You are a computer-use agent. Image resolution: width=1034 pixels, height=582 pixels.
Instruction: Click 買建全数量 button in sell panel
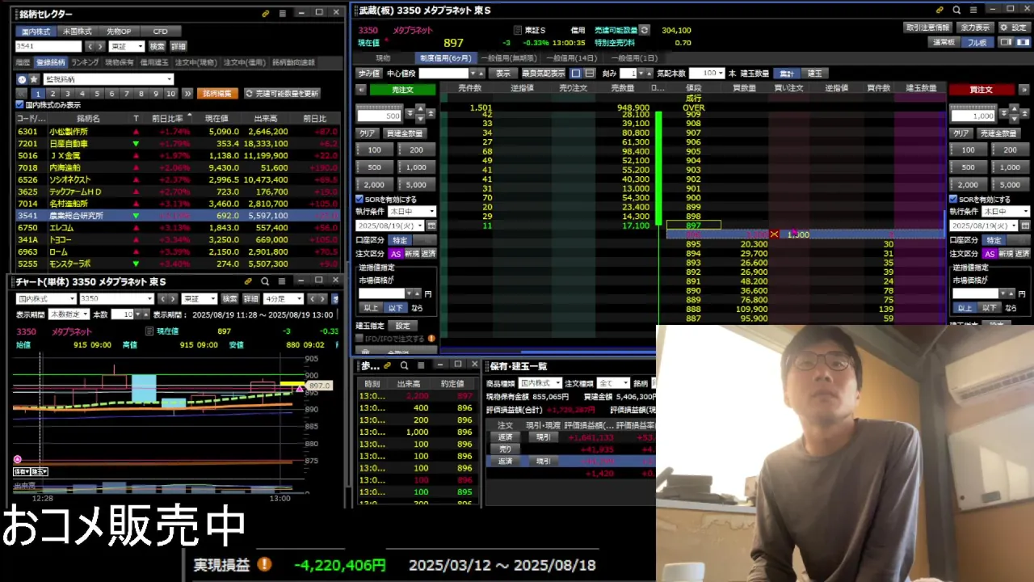pos(404,133)
